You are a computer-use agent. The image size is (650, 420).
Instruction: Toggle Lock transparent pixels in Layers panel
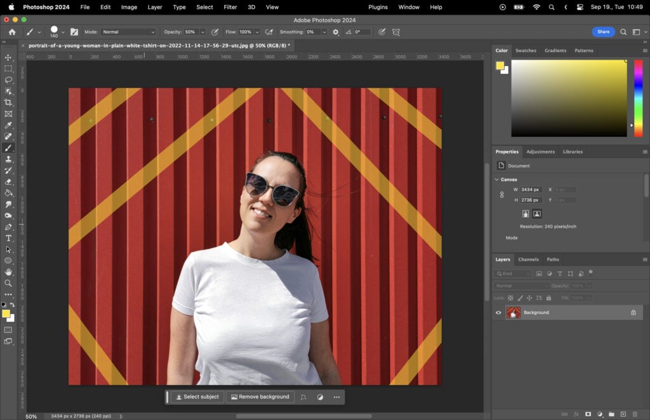510,297
